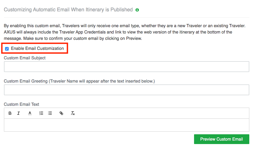Open the text color option
The image size is (253, 148).
[x=30, y=113]
